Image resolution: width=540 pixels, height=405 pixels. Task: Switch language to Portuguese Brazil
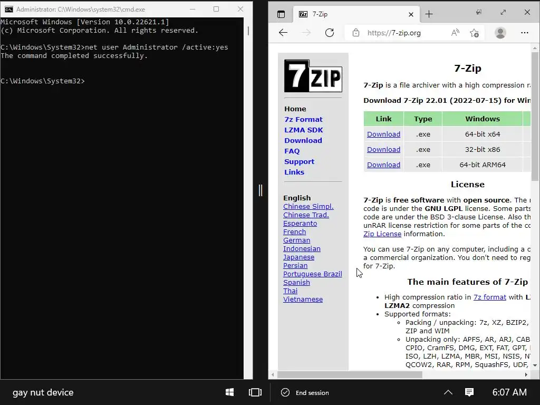coord(312,274)
